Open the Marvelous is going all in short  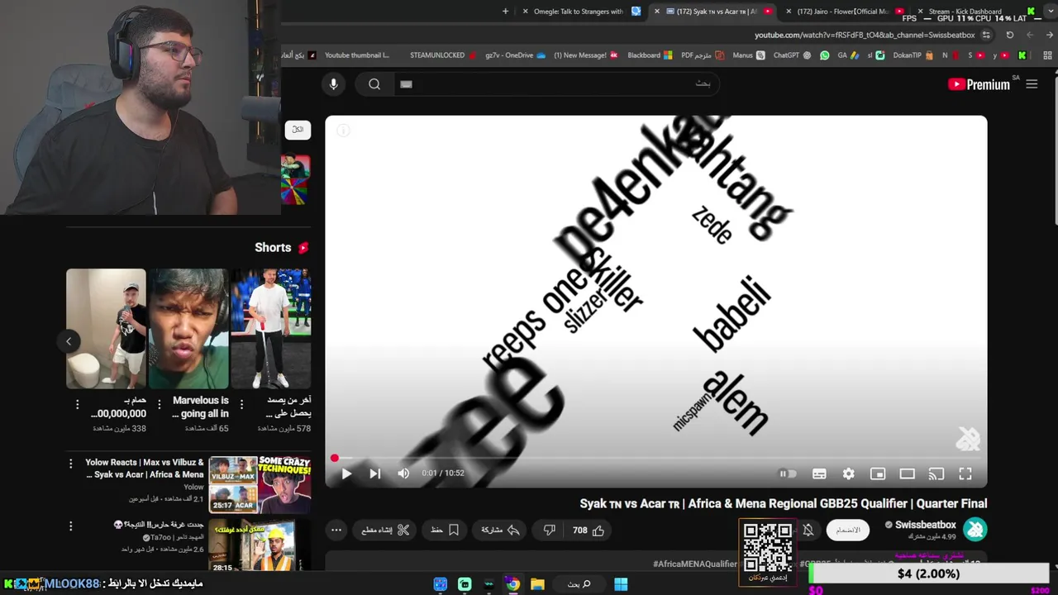pyautogui.click(x=188, y=328)
